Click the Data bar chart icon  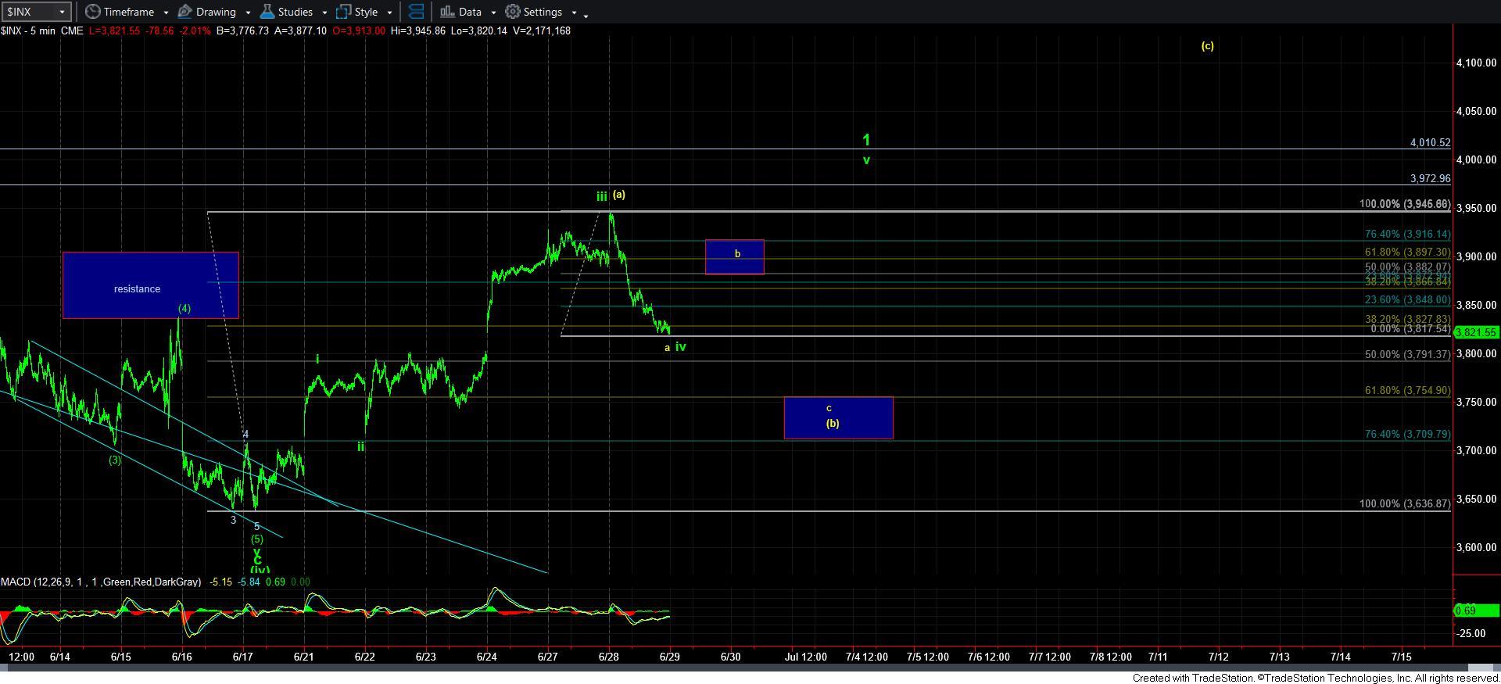pyautogui.click(x=446, y=12)
